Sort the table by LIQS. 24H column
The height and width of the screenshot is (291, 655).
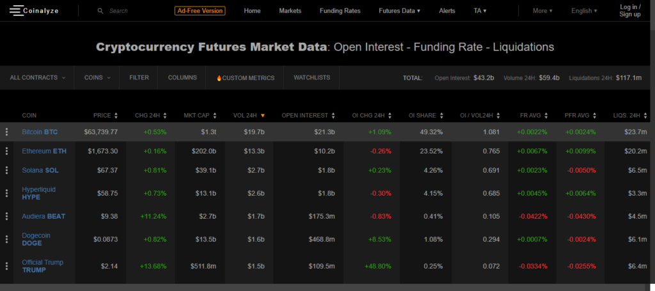pos(630,116)
